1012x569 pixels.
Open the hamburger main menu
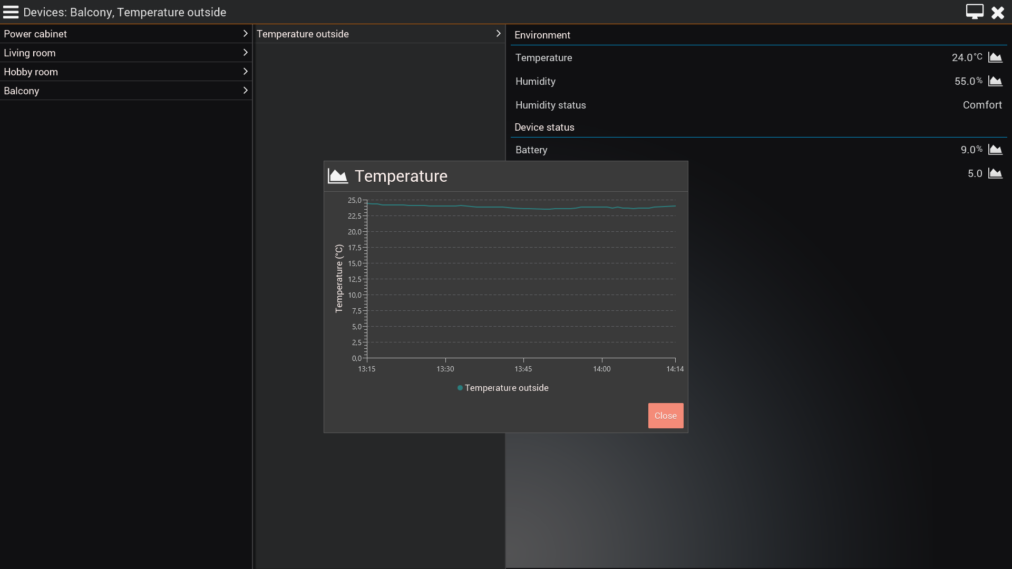coord(11,12)
